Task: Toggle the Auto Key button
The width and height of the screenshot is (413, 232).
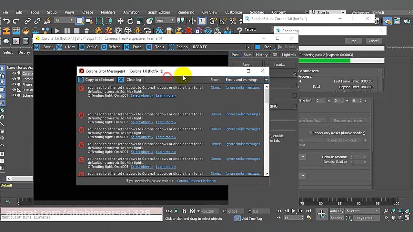Action: pyautogui.click(x=336, y=211)
